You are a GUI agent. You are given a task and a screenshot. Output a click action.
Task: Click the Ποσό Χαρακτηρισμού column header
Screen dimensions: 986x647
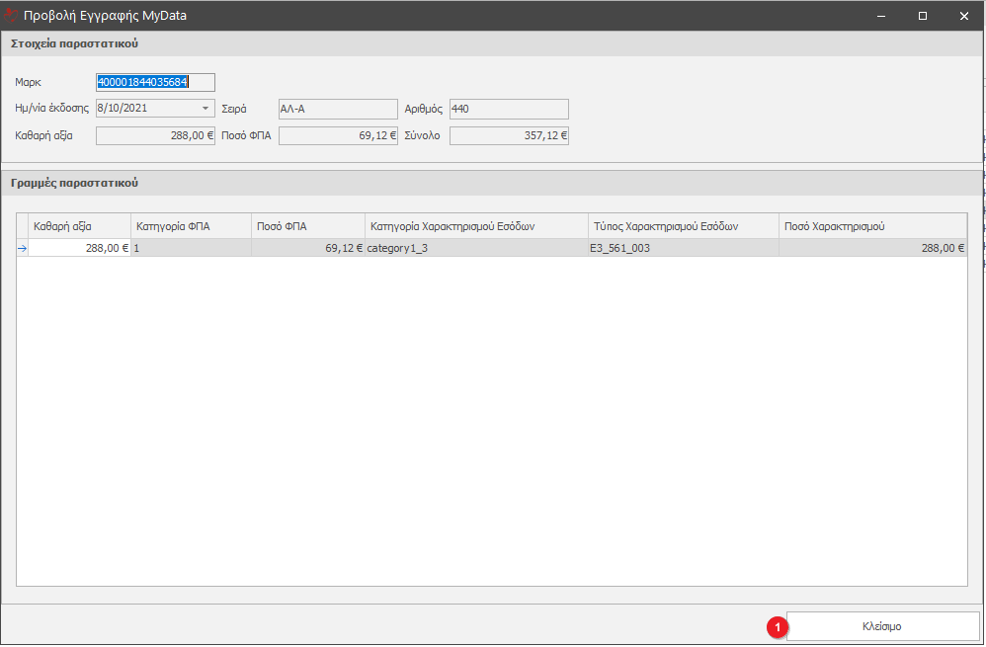(872, 226)
